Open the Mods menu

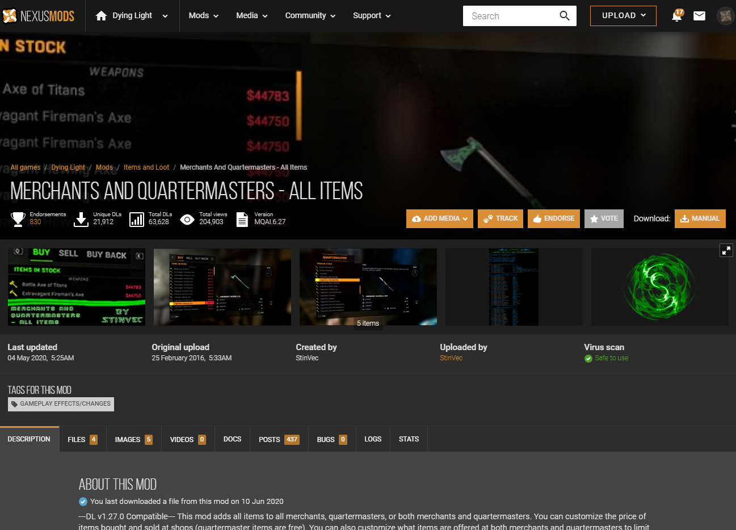click(204, 16)
